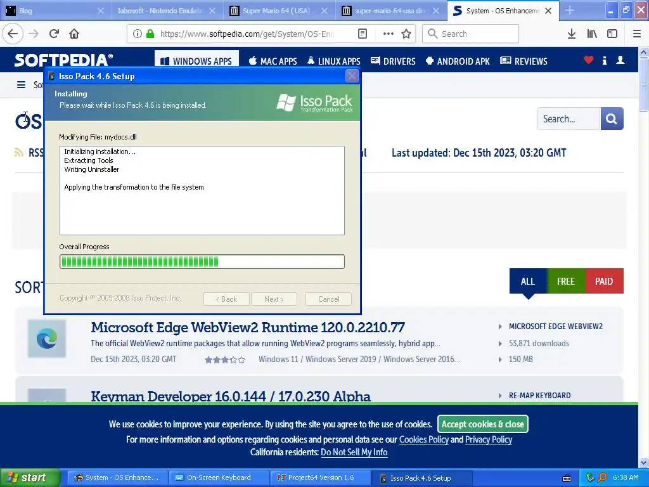Click the Softpedia logo
This screenshot has width=649, height=487.
[63, 60]
